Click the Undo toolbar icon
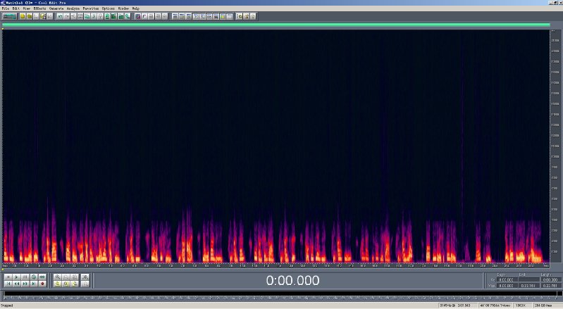 tap(60, 16)
